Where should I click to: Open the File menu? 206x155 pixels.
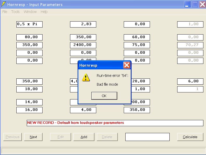5,12
